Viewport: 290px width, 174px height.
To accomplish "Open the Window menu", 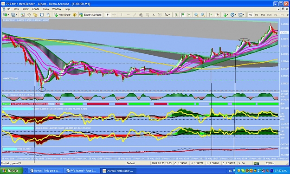I will pyautogui.click(x=57, y=9).
